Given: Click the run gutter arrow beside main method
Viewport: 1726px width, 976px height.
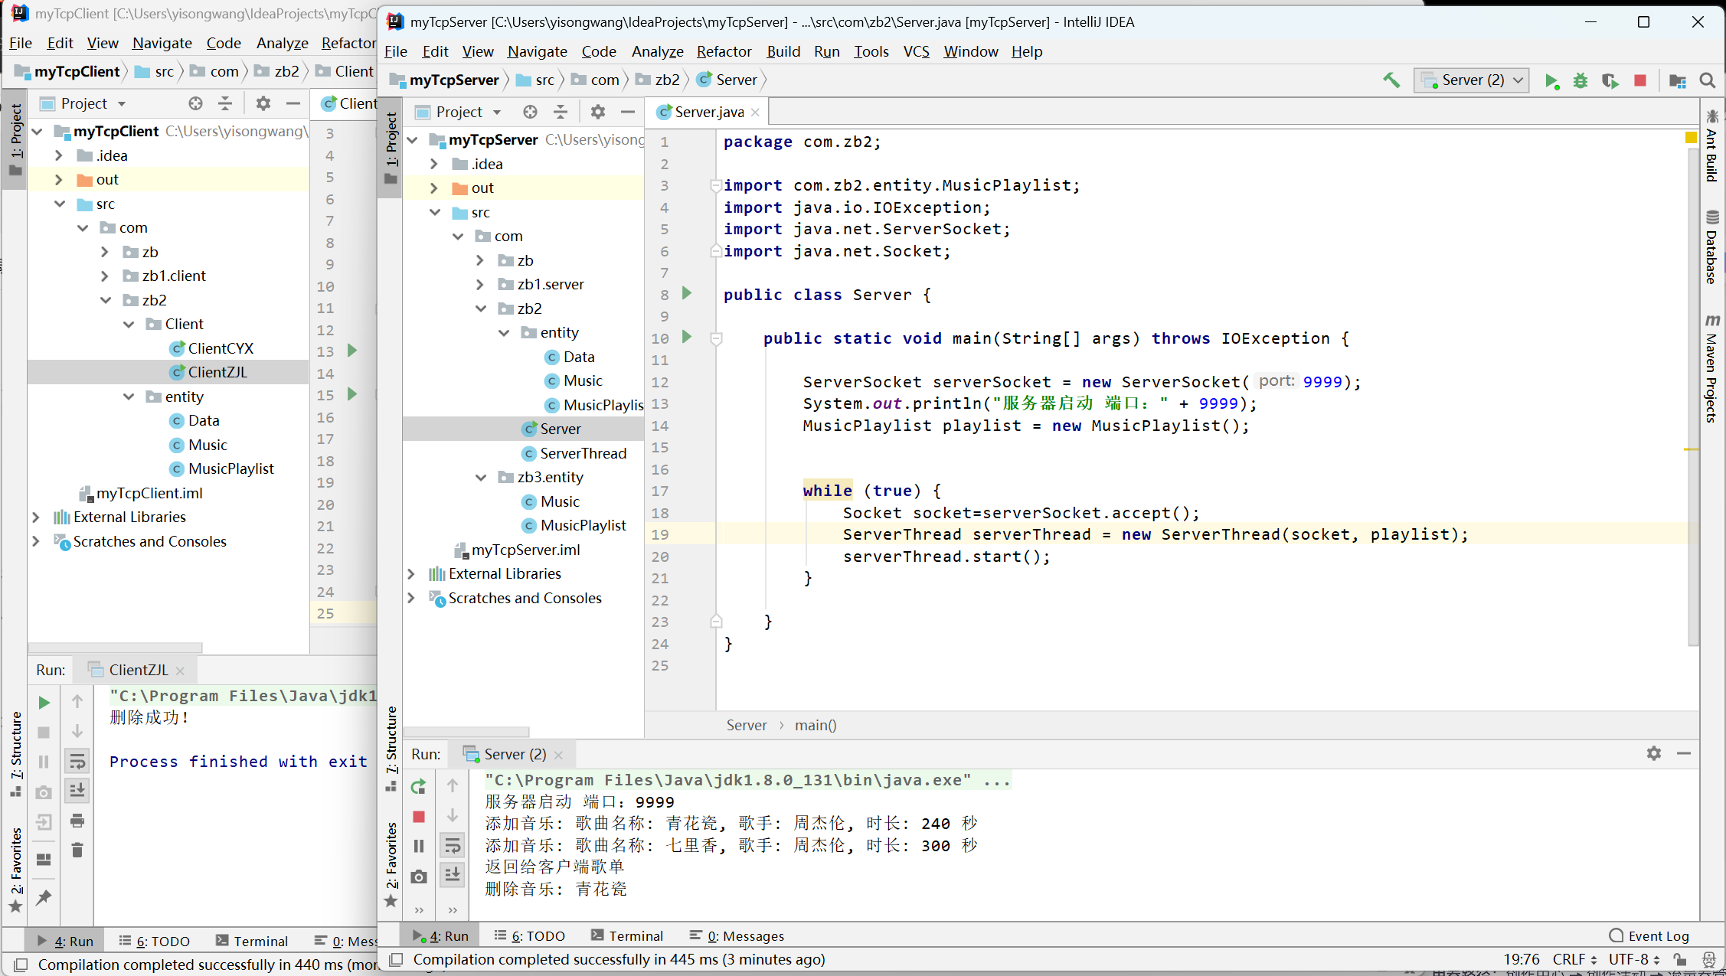Looking at the screenshot, I should click(687, 337).
